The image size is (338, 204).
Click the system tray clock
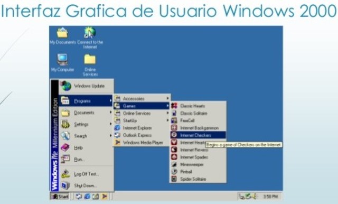point(270,197)
